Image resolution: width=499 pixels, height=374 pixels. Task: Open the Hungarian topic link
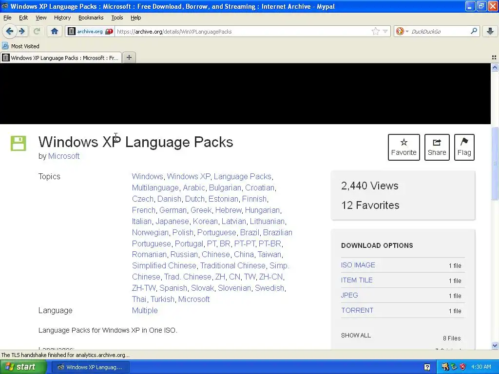pos(262,210)
